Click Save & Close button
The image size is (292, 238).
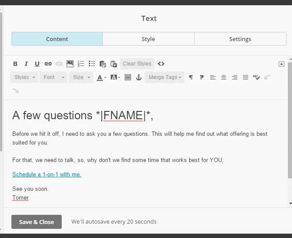click(x=36, y=222)
